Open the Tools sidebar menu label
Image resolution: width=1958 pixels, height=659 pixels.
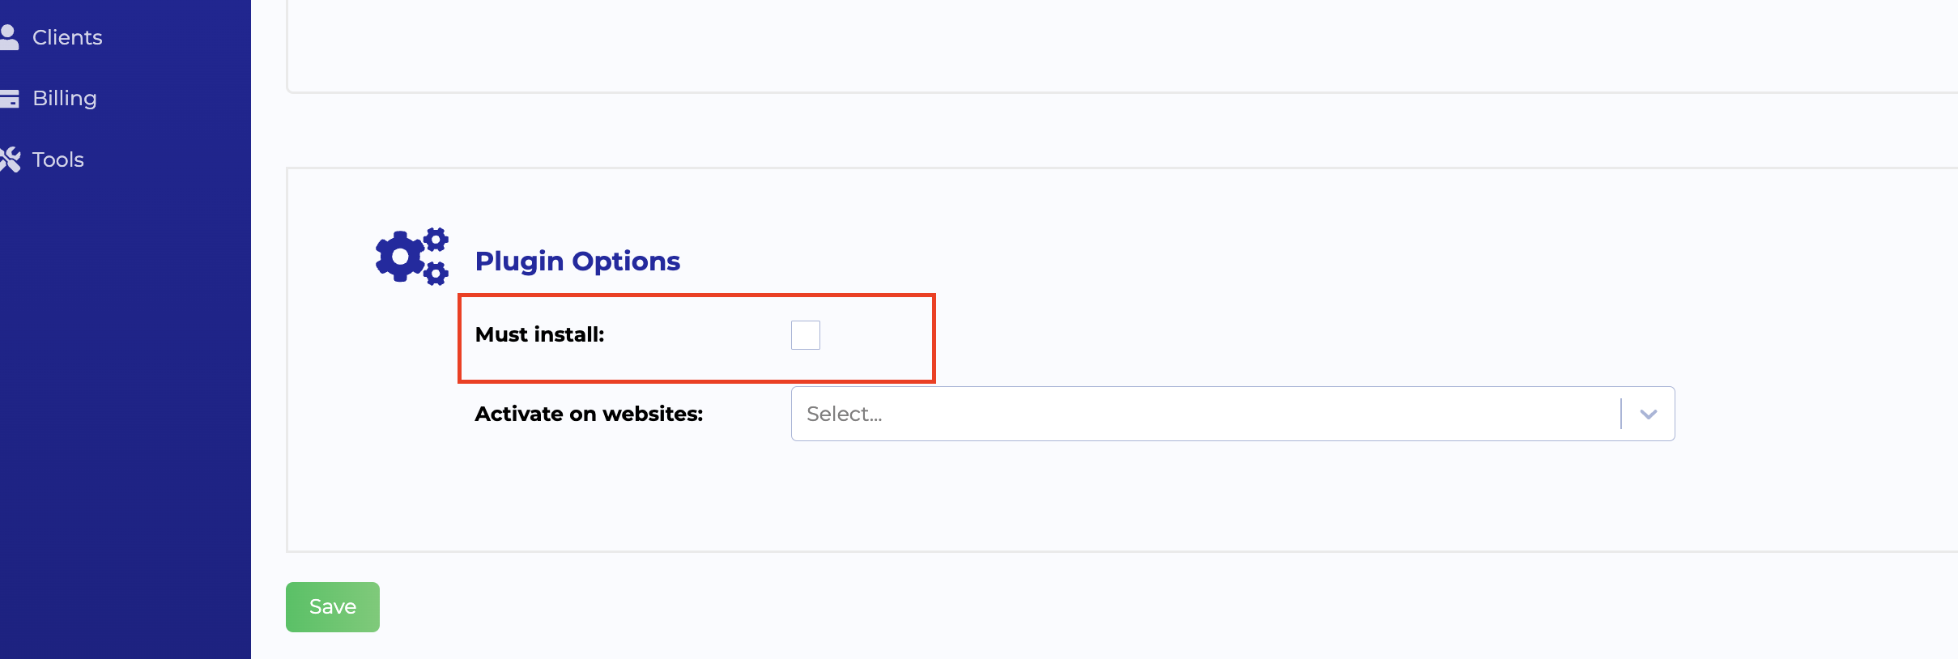click(x=58, y=159)
